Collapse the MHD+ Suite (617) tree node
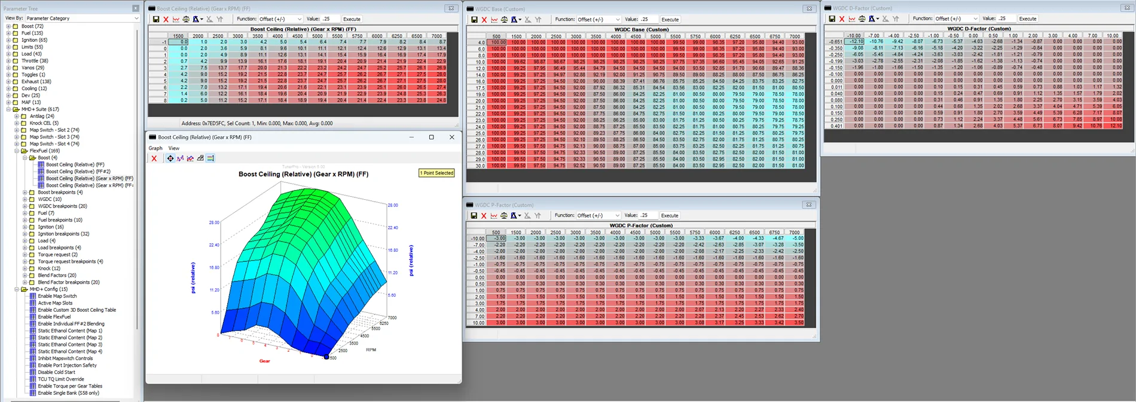1136x402 pixels. (x=8, y=109)
